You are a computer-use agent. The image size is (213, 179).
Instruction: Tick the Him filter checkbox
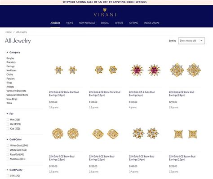(8, 119)
